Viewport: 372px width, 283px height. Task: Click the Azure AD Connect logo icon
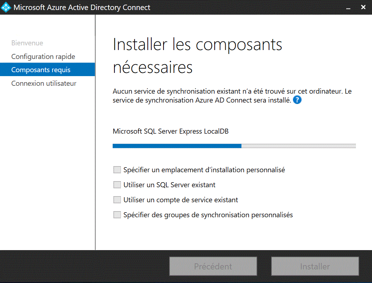point(6,7)
